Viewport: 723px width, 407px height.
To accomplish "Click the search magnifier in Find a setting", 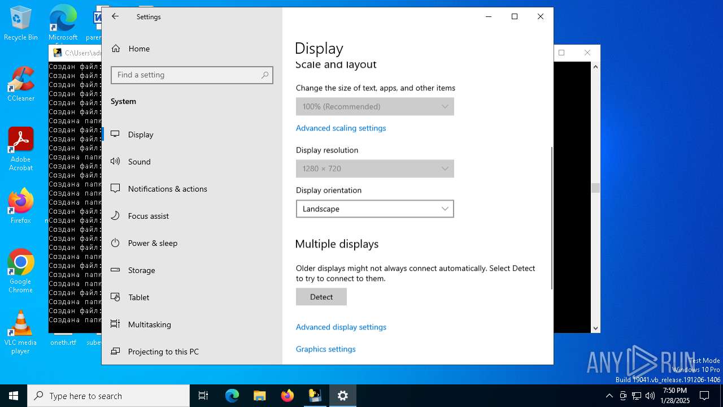I will 265,75.
